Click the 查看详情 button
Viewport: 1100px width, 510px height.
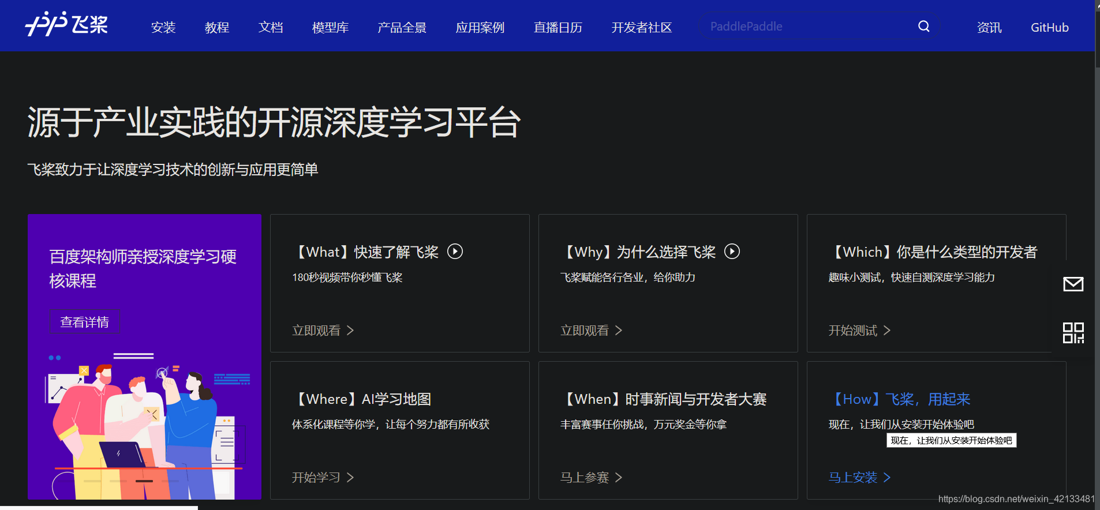pyautogui.click(x=85, y=322)
